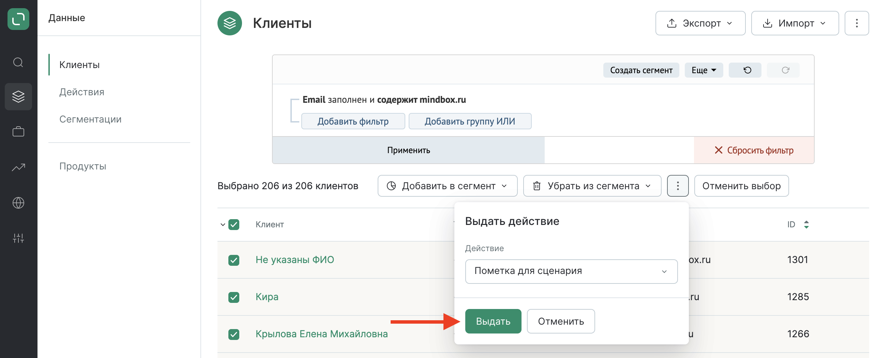This screenshot has height=358, width=876.
Task: Open client link Кира
Action: tap(267, 297)
